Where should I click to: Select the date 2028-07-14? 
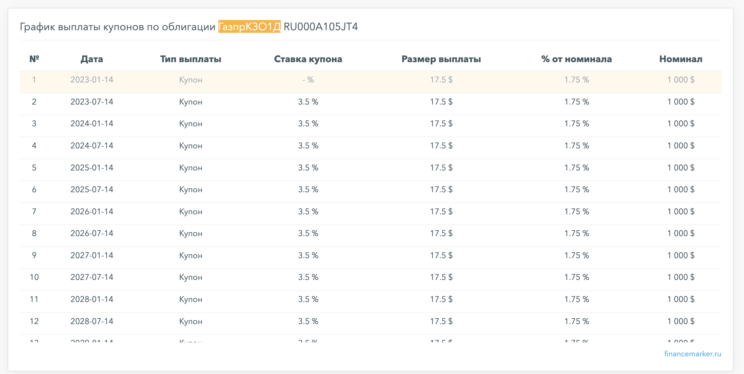(92, 321)
